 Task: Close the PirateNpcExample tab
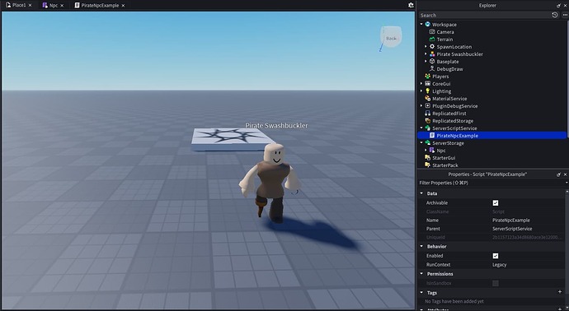[x=123, y=6]
